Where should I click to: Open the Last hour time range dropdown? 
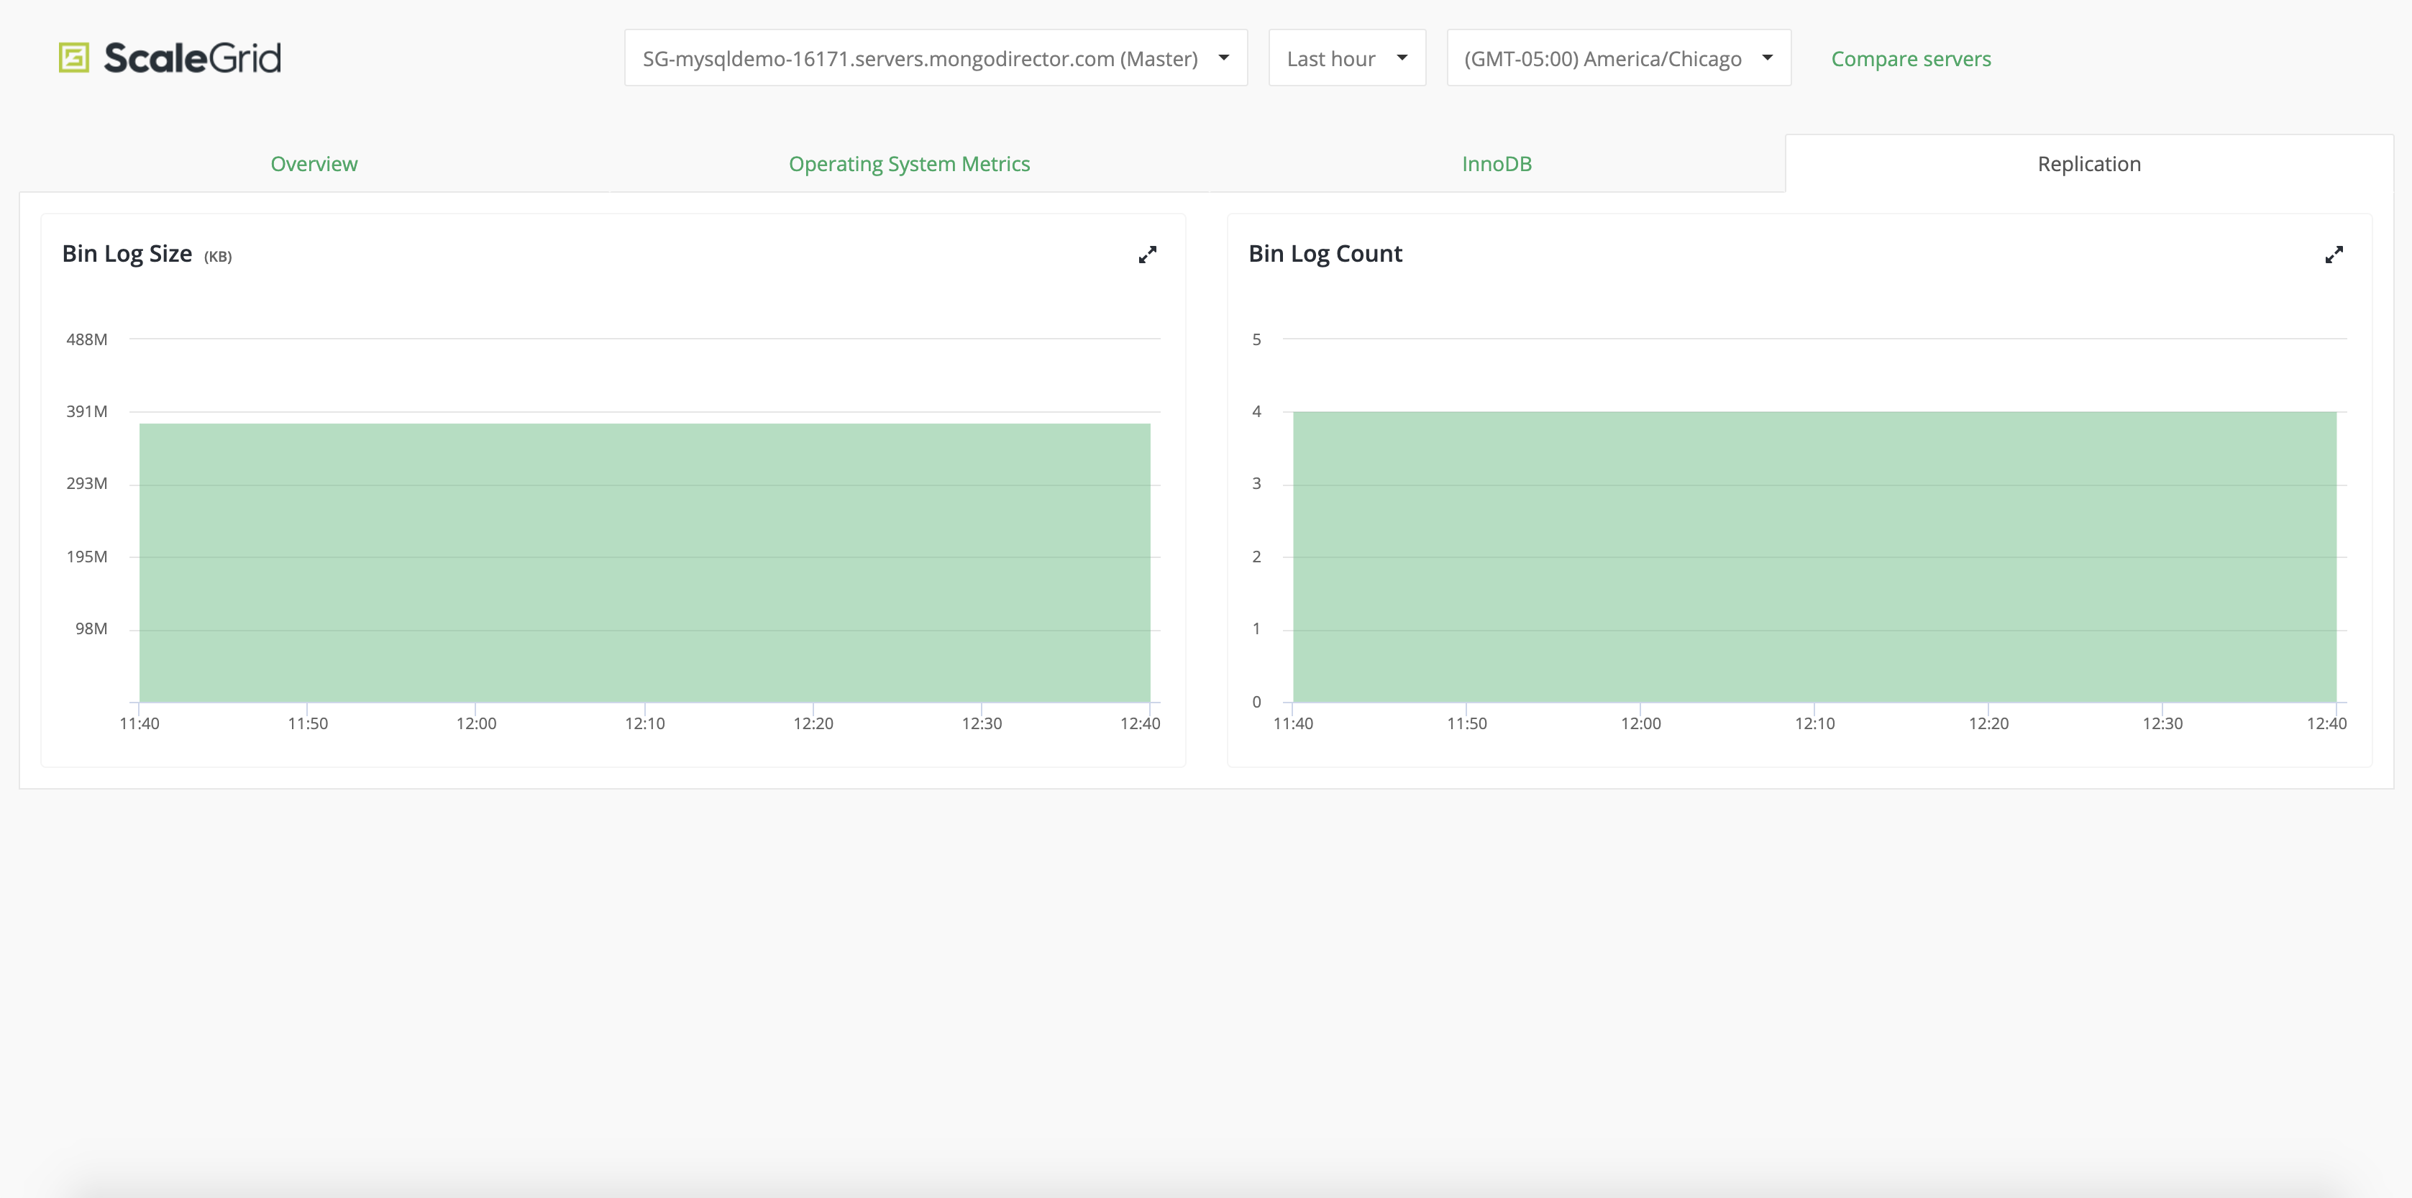(1331, 59)
